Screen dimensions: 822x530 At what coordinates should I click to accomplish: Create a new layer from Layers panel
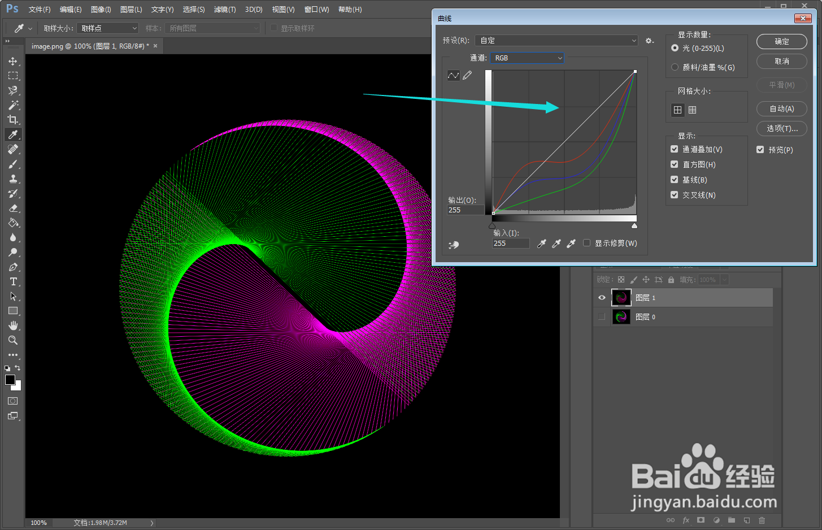(x=747, y=520)
